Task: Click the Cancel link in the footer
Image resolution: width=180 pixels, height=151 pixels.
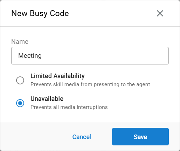Action: point(82,137)
